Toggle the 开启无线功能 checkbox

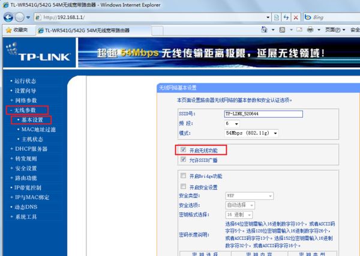(x=183, y=150)
